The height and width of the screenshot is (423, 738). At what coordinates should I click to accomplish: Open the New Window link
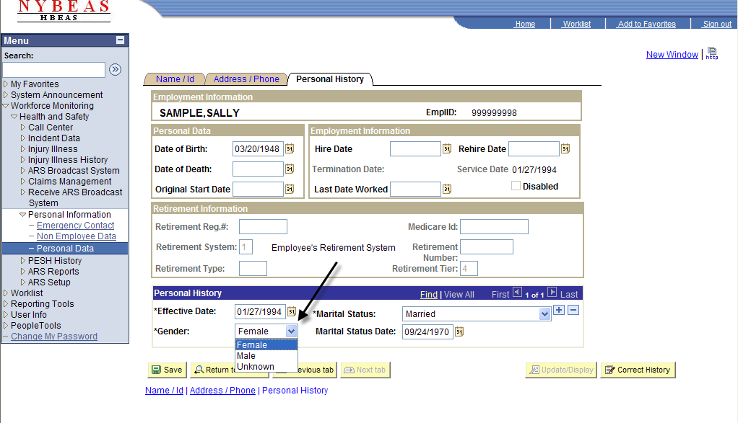(672, 55)
